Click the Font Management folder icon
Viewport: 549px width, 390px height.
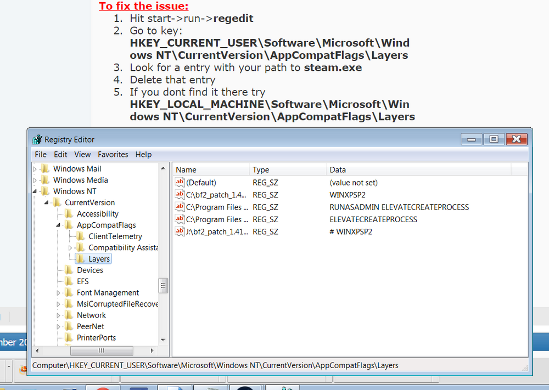[69, 292]
